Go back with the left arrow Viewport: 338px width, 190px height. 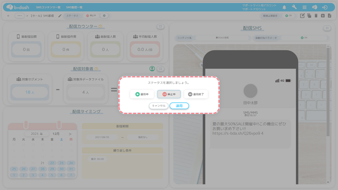(8, 16)
